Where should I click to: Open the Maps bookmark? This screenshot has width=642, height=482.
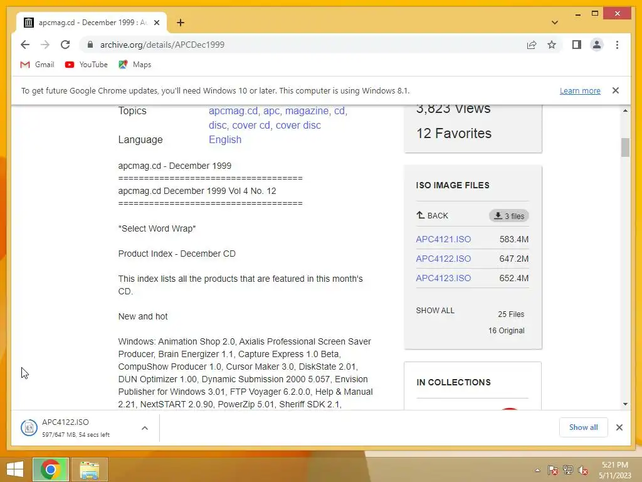(135, 65)
